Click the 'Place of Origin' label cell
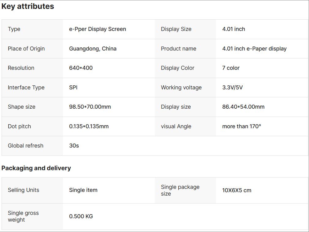This screenshot has height=232, width=309. coord(26,49)
